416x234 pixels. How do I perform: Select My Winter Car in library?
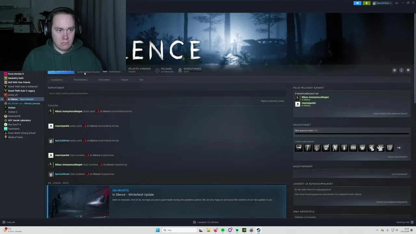[x=22, y=103]
